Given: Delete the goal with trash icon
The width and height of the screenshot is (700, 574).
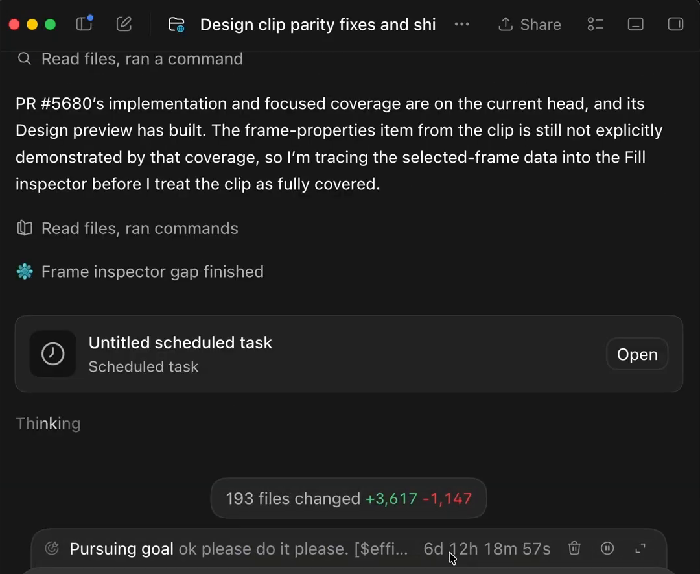Looking at the screenshot, I should point(574,548).
